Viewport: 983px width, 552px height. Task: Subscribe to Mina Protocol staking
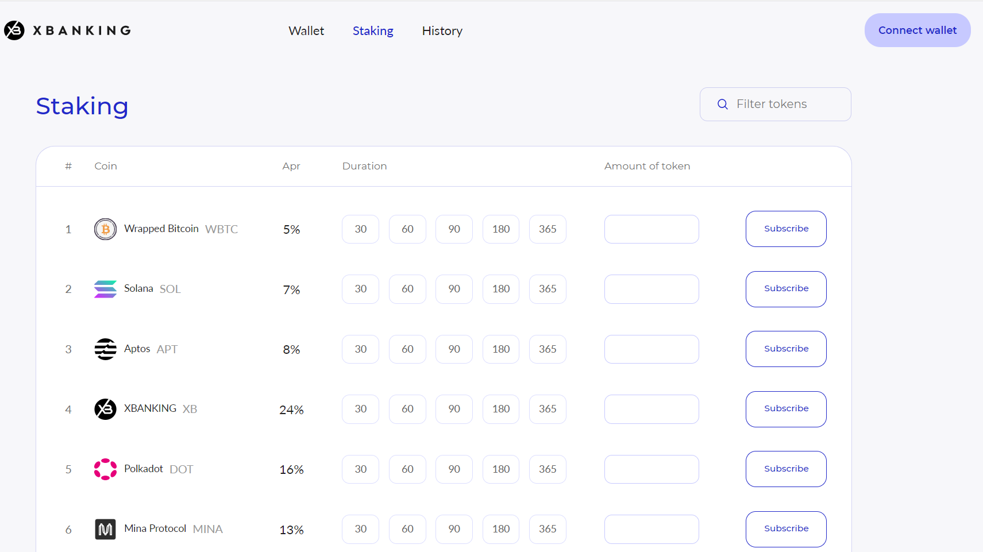[786, 529]
